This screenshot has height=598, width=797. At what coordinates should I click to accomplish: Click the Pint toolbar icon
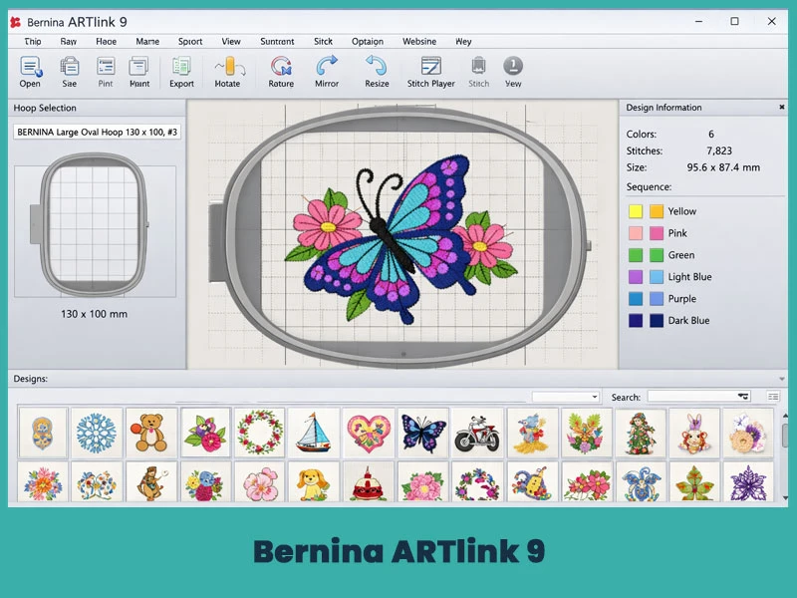[106, 67]
